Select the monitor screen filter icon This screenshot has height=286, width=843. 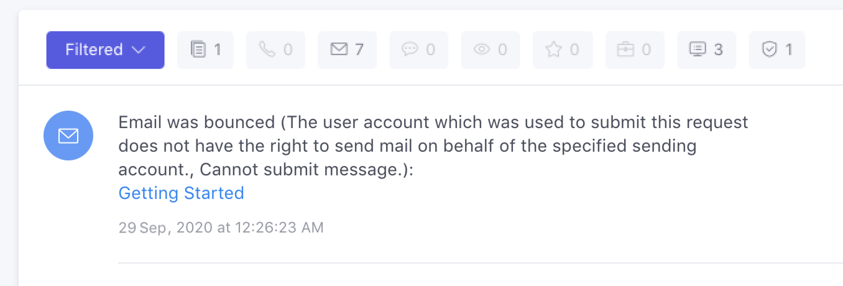[x=698, y=50]
